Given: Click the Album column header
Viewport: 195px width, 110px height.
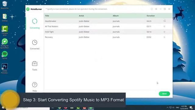Looking at the screenshot, I should pos(116,16).
